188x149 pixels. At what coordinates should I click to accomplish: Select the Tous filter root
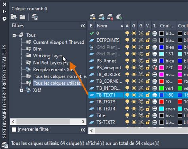(31, 35)
